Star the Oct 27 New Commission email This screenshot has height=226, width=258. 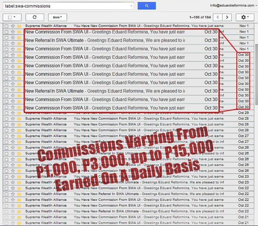point(13,136)
